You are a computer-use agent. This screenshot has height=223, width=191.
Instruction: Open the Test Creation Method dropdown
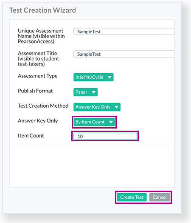coord(97,107)
